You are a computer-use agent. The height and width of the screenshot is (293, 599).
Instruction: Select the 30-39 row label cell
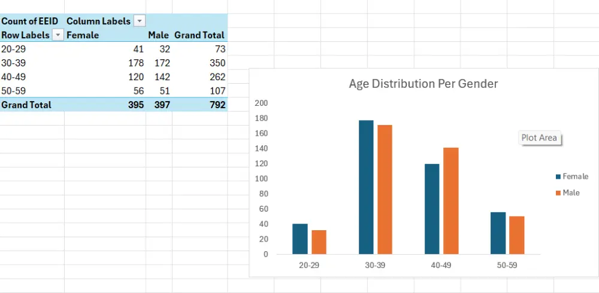(x=32, y=63)
